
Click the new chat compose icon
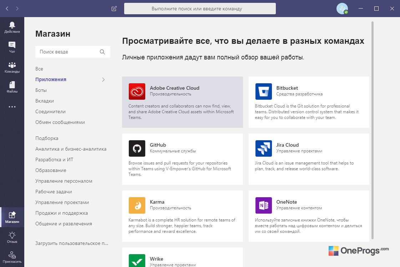[114, 9]
